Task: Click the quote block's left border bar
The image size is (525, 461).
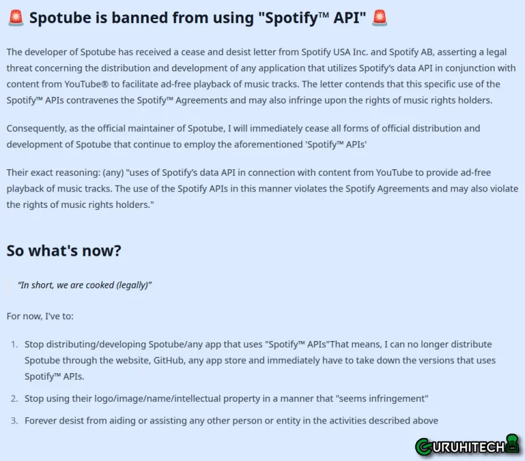Action: point(8,285)
